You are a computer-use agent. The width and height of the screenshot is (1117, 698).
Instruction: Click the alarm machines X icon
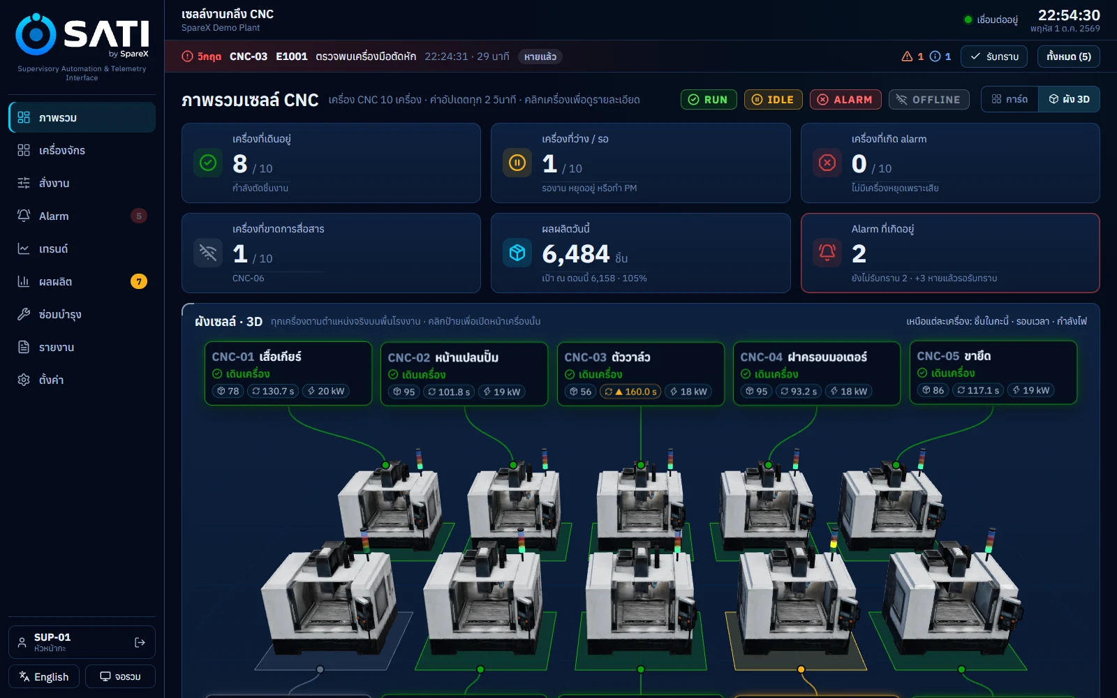(x=827, y=163)
